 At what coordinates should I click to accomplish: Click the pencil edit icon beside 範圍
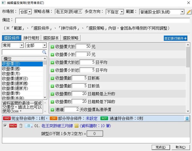tap(189, 12)
